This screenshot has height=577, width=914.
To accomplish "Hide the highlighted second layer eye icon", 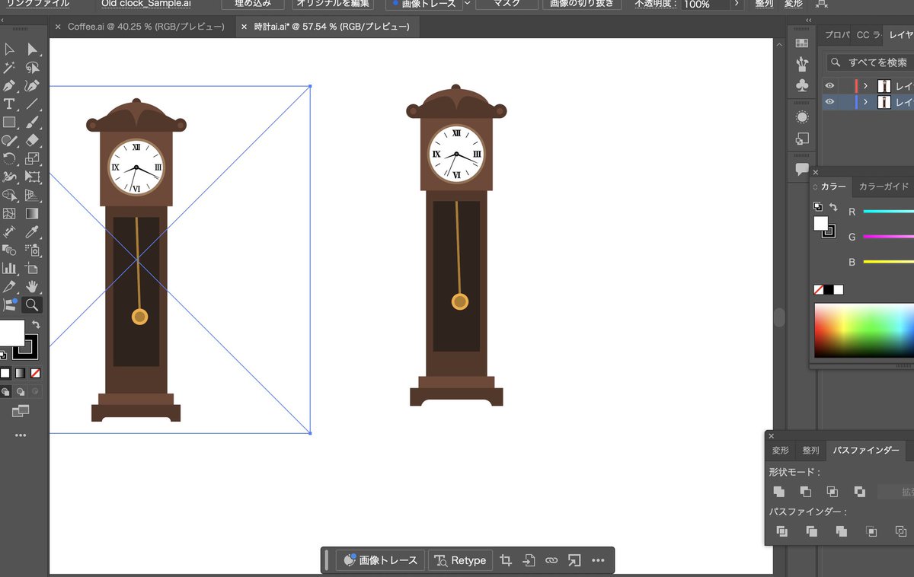I will [x=829, y=102].
